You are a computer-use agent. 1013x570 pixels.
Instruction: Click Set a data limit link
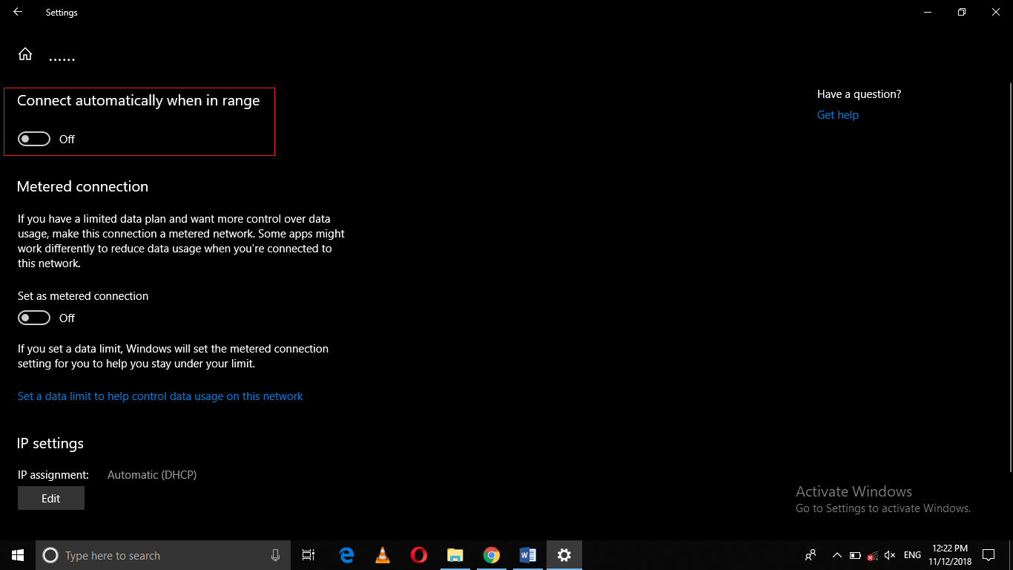[160, 396]
